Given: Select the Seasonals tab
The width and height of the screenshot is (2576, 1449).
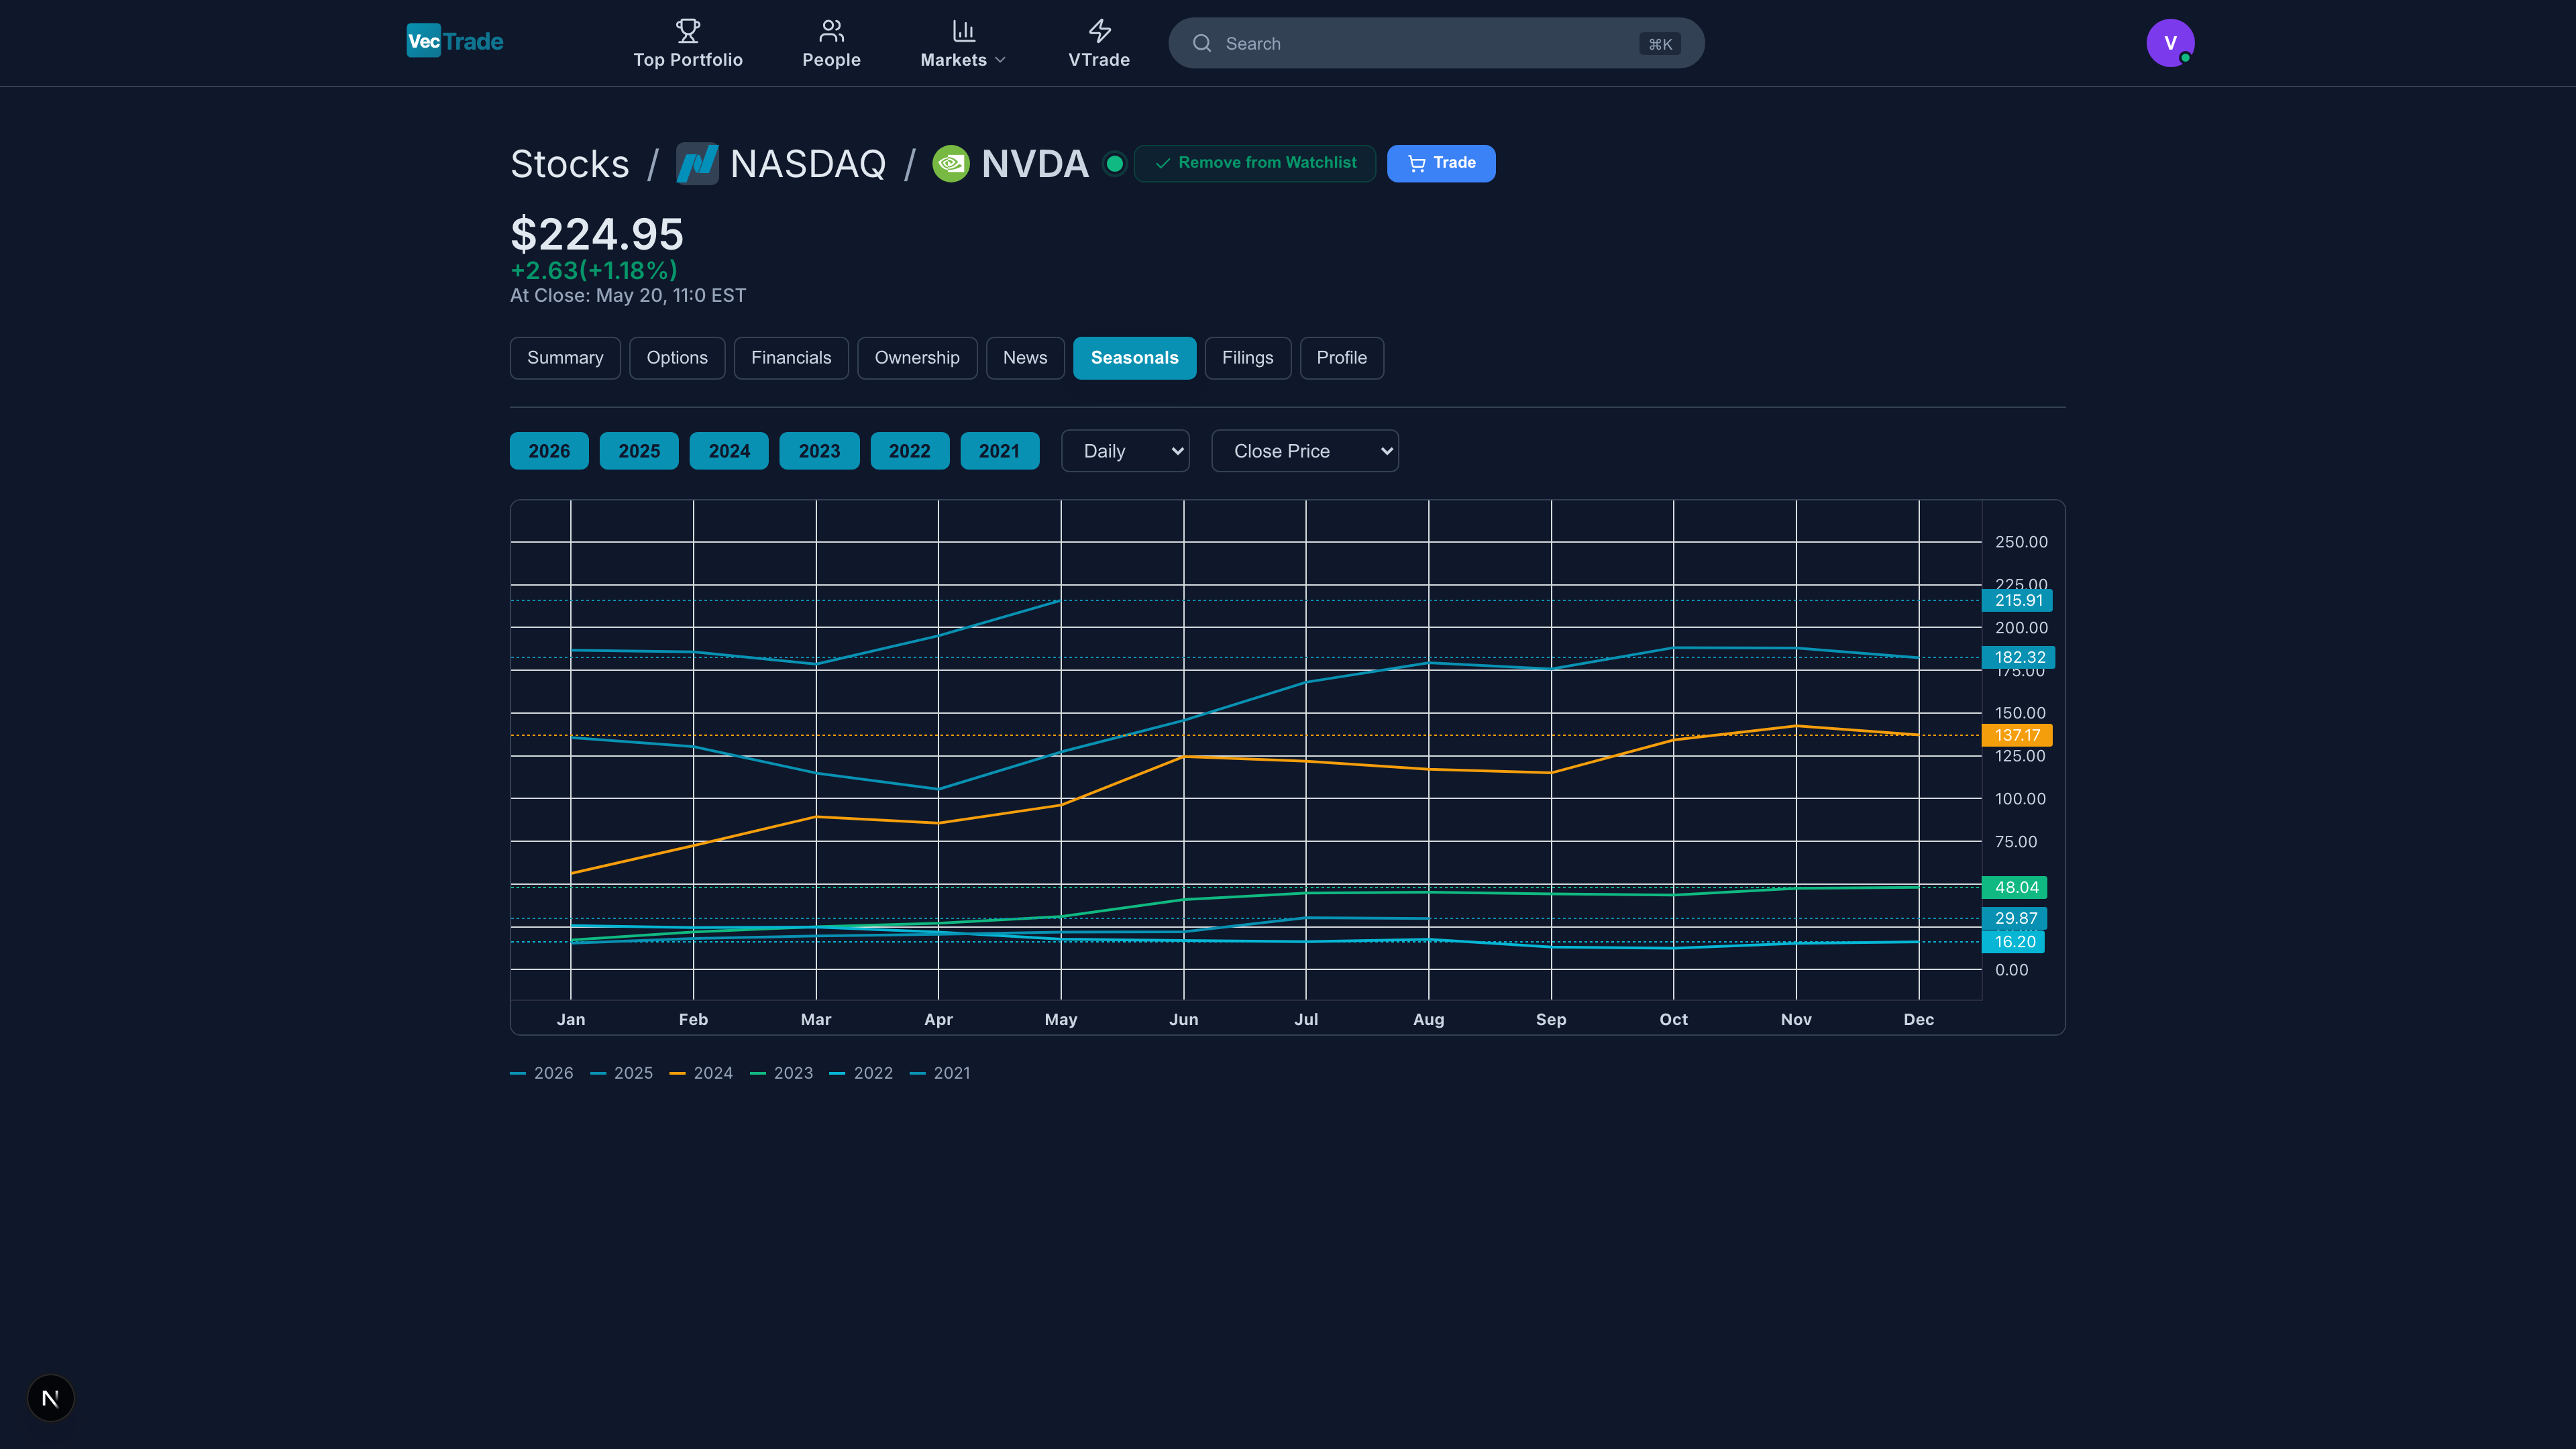Looking at the screenshot, I should point(1134,358).
